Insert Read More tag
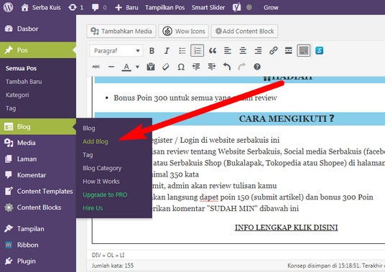The height and width of the screenshot is (272, 385). click(x=289, y=51)
